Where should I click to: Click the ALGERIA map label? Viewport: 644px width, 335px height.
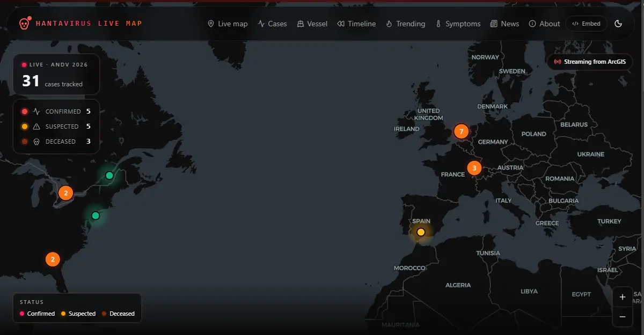point(458,285)
